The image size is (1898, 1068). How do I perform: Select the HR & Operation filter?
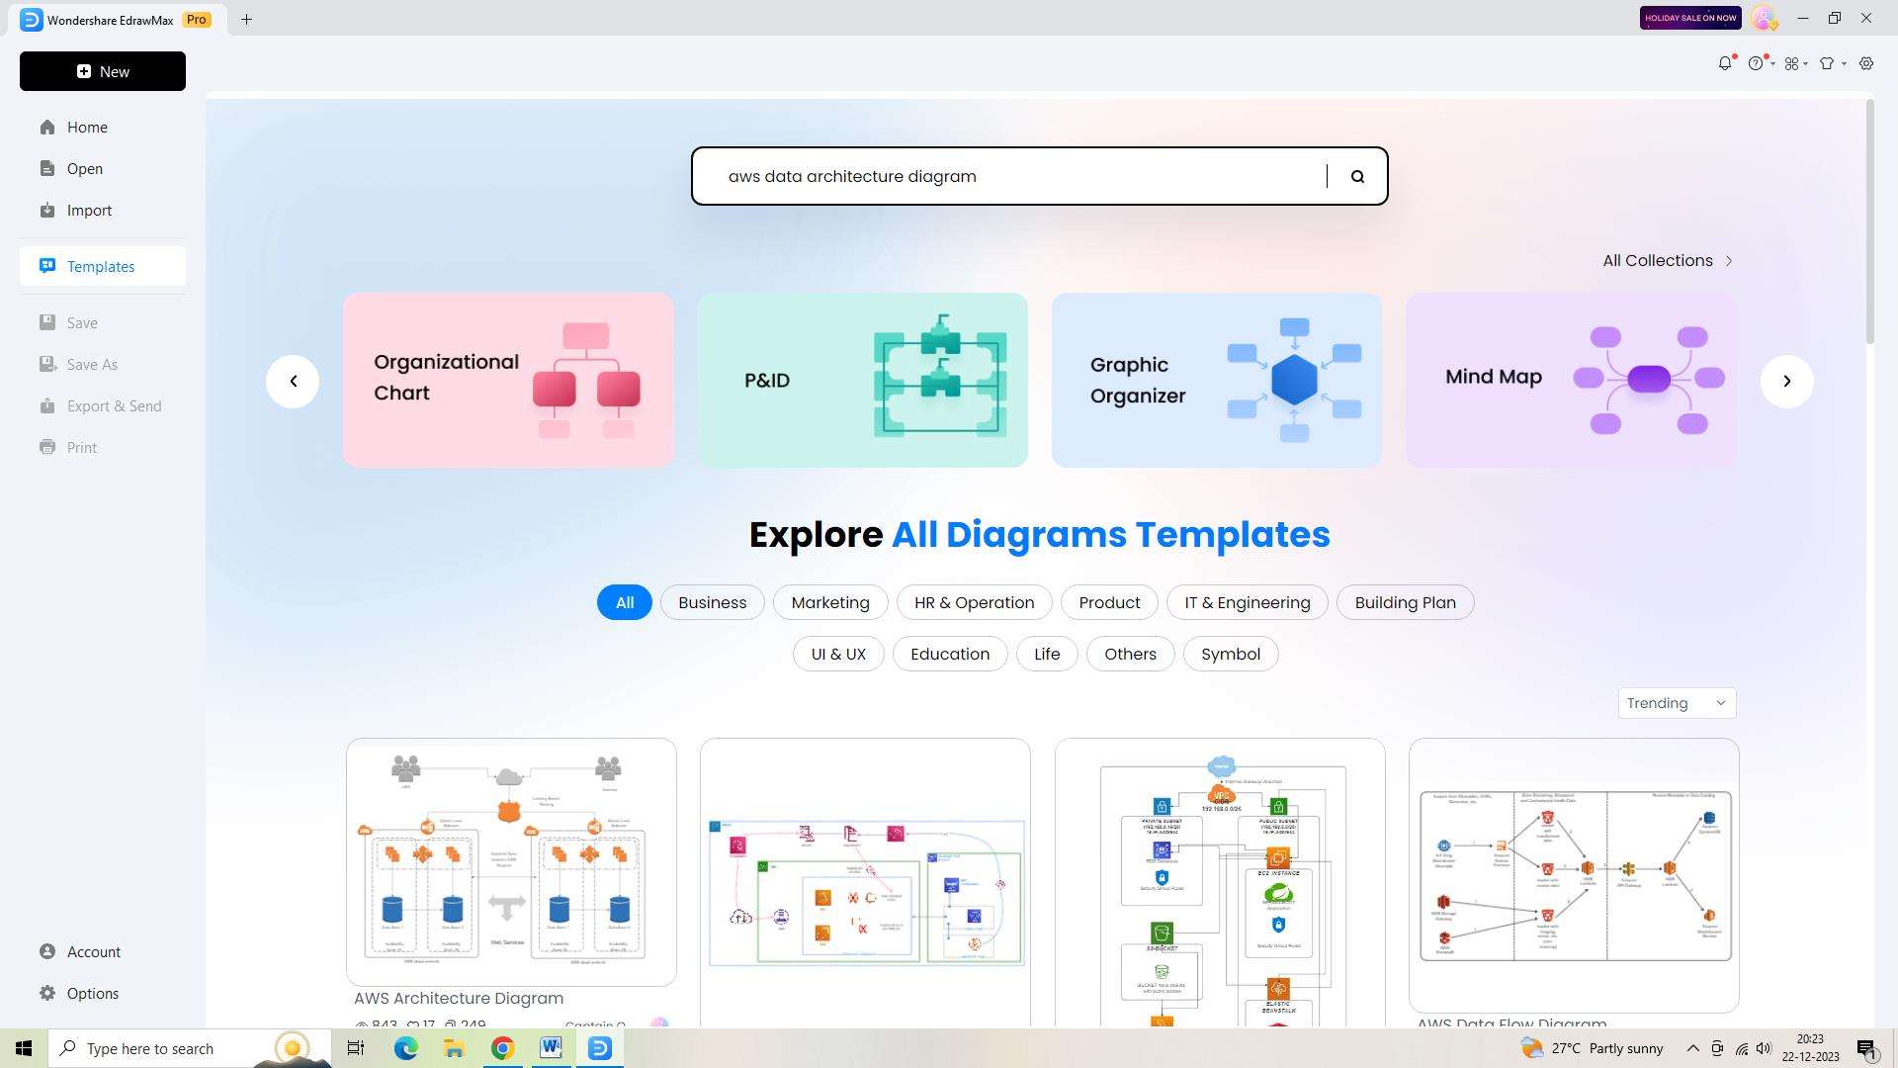click(975, 602)
